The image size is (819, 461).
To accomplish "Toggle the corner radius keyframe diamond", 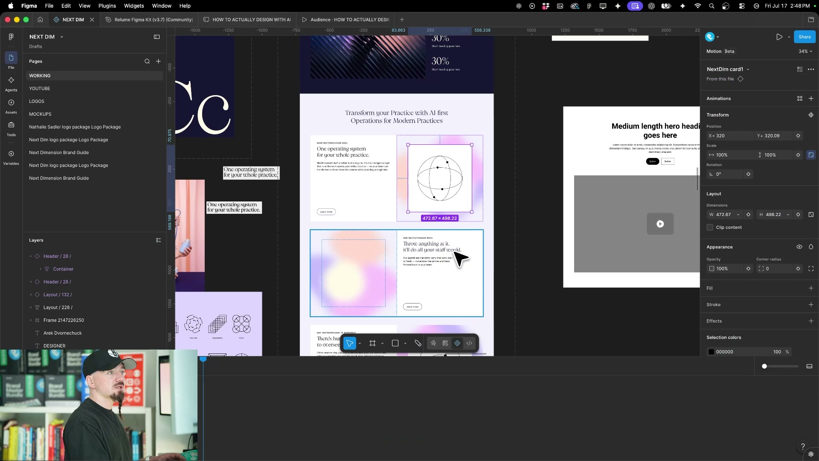I will [798, 268].
